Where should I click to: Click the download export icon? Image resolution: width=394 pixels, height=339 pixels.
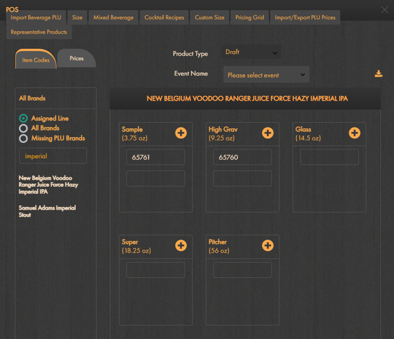coord(379,73)
